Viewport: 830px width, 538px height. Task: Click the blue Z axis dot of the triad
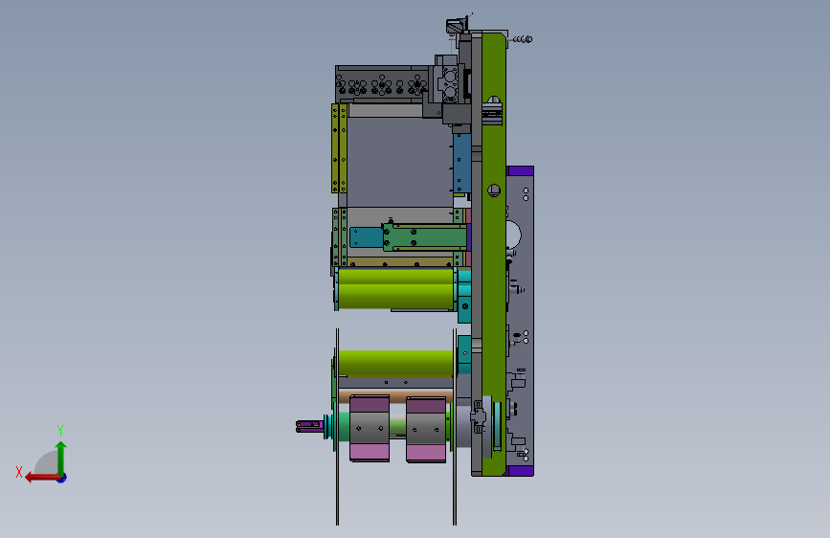click(x=62, y=478)
